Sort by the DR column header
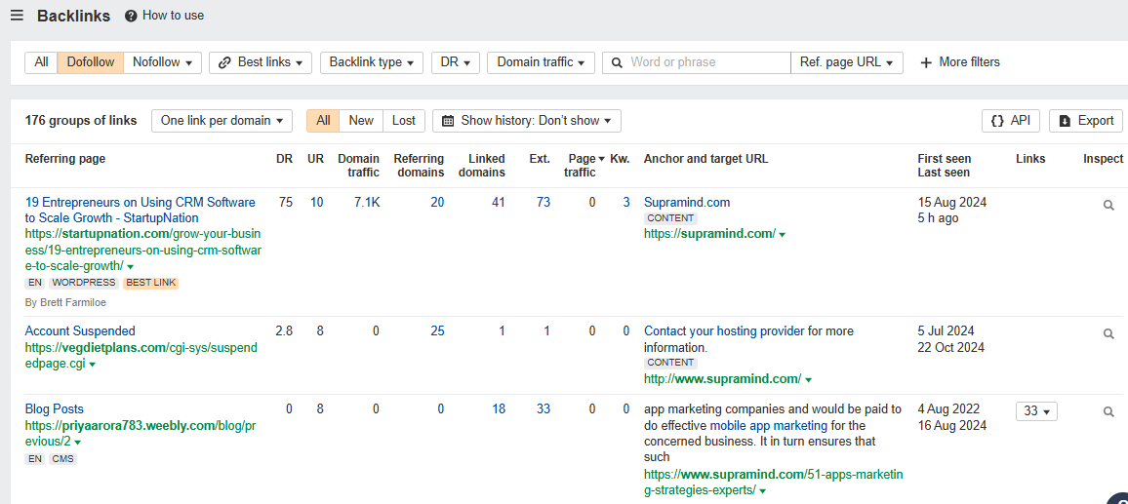Image resolution: width=1128 pixels, height=504 pixels. (x=284, y=159)
